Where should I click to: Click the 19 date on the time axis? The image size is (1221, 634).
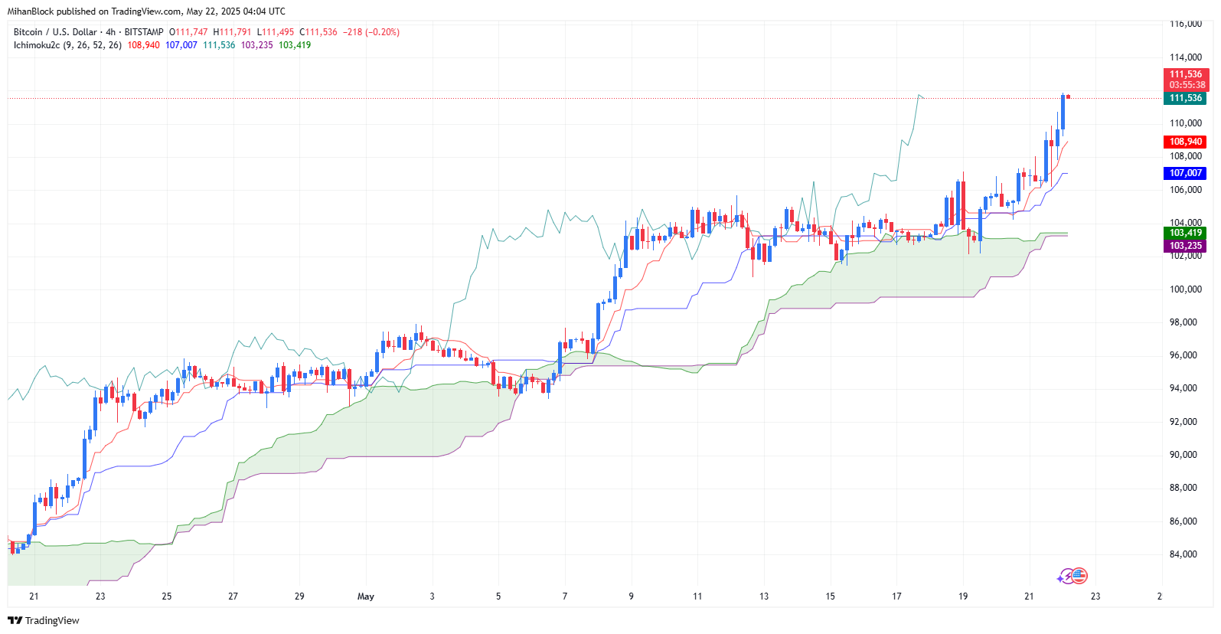coord(963,596)
